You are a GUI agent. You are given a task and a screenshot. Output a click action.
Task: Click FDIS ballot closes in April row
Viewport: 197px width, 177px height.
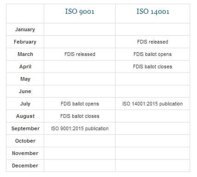click(x=152, y=66)
